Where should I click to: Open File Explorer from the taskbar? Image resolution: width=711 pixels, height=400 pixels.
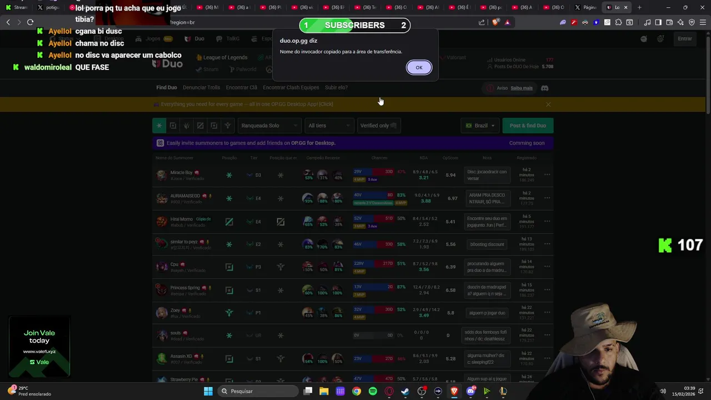coord(324,391)
